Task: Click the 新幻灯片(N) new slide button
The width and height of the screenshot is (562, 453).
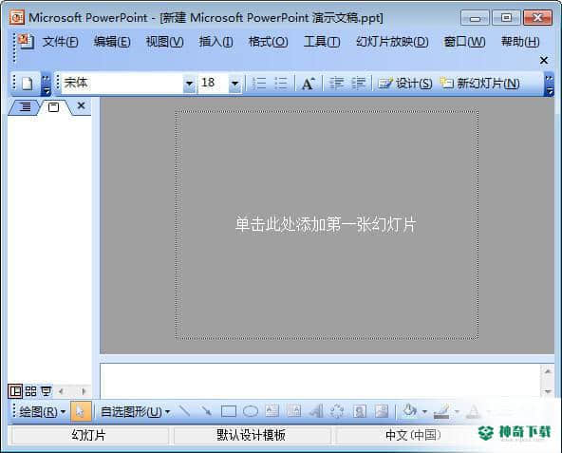Action: click(x=480, y=84)
